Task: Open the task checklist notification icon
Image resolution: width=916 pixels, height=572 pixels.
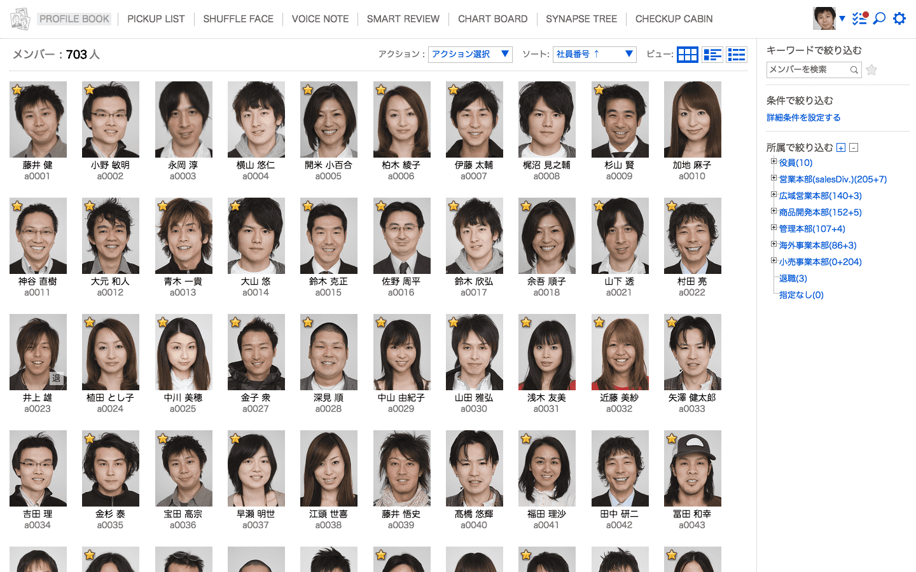Action: (860, 18)
